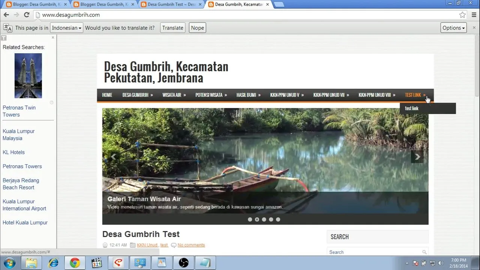
Task: Expand the KKN-PPM UNUD VII menu
Action: (331, 95)
